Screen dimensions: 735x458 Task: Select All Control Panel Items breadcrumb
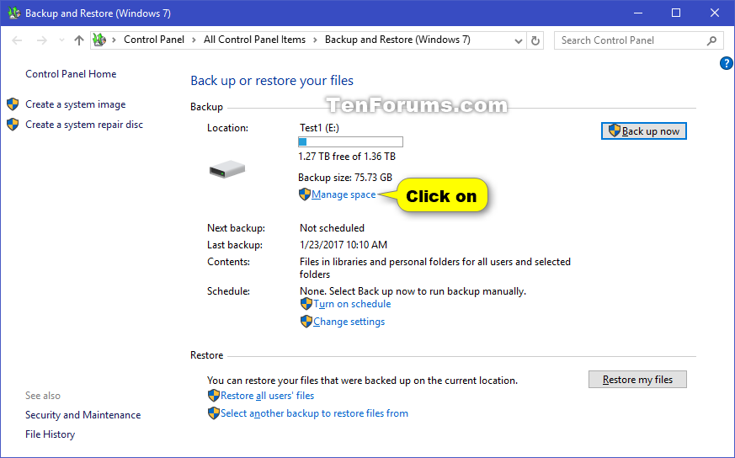pos(254,40)
